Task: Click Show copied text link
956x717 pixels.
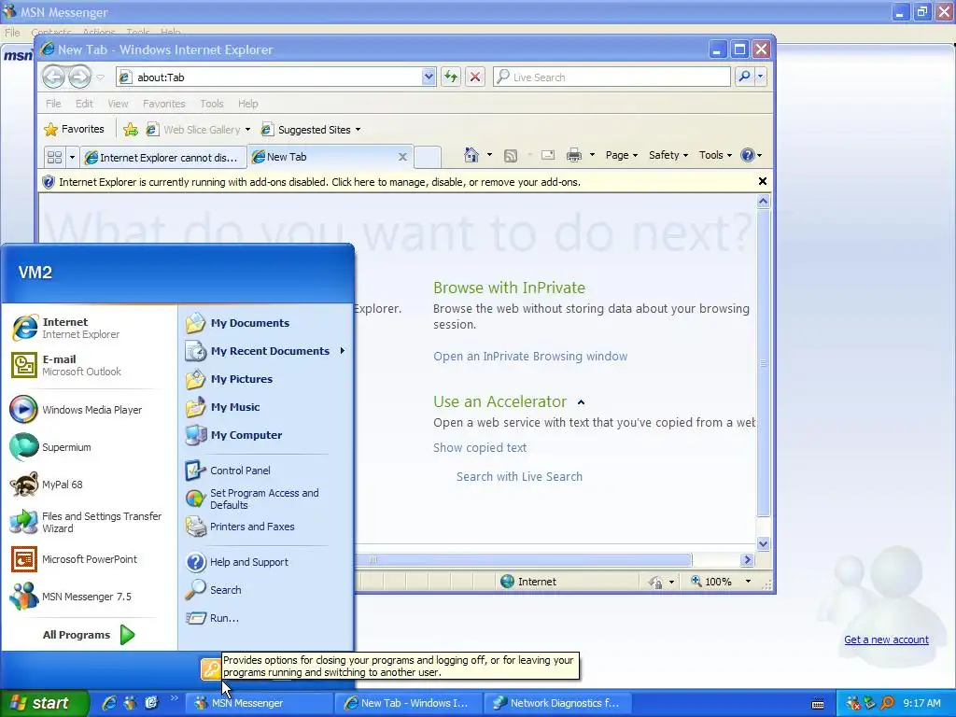Action: click(479, 447)
